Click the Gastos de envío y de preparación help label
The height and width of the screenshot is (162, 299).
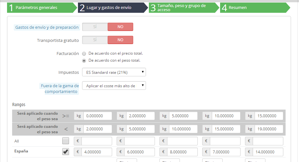pos(47,27)
